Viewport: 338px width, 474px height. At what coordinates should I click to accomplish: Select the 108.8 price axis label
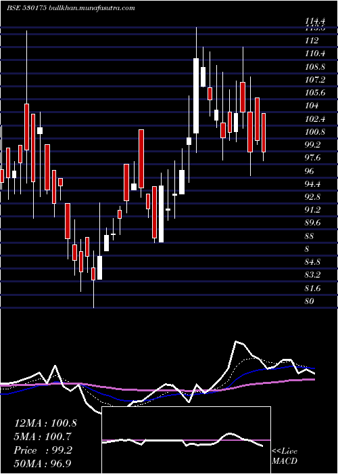pos(315,67)
